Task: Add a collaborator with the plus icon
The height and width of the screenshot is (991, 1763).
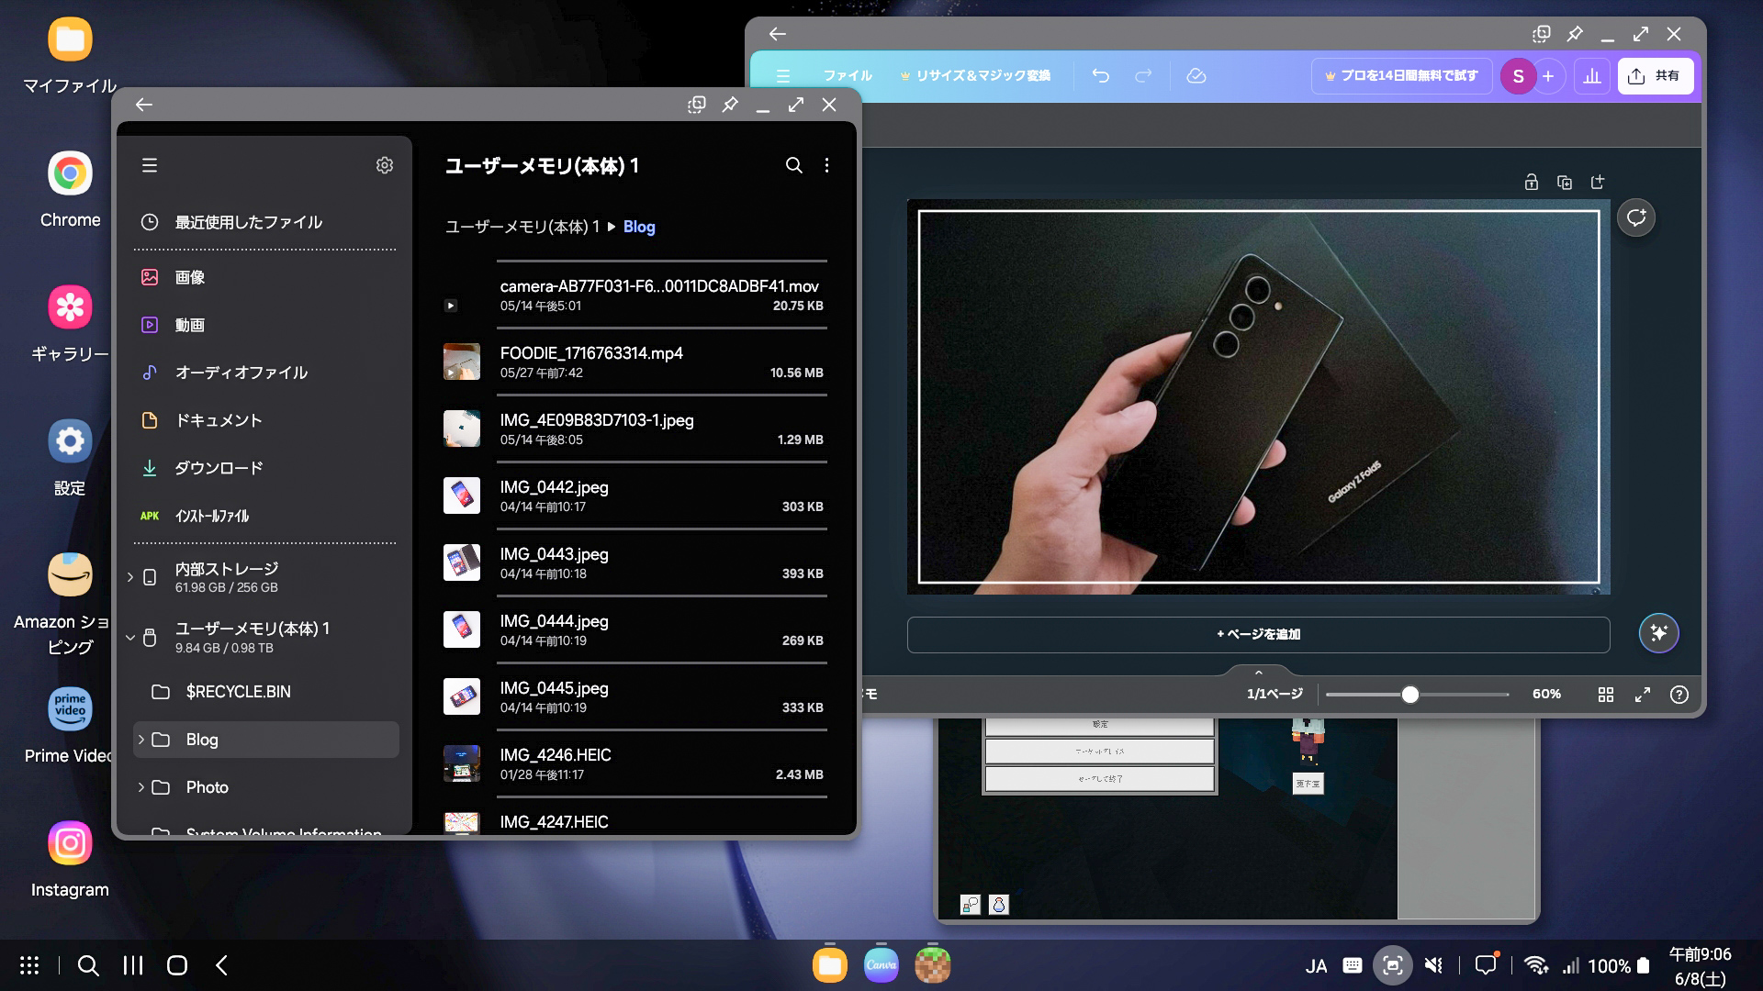Action: [1548, 76]
